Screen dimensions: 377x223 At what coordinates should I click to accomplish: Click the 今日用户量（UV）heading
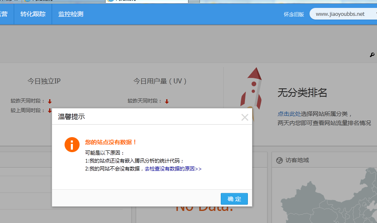click(160, 81)
